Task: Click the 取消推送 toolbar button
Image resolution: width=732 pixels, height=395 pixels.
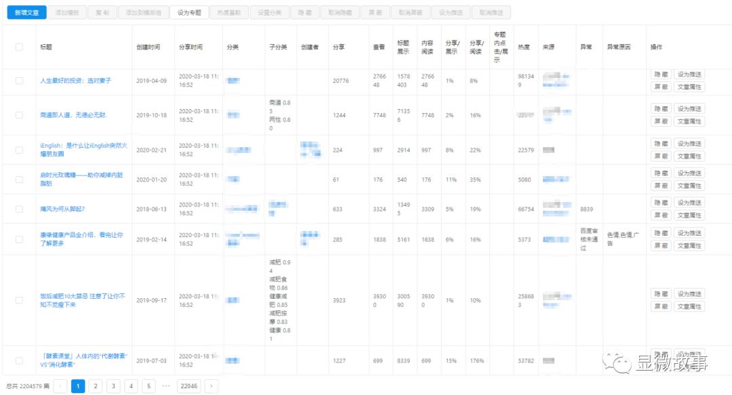Action: coord(491,13)
